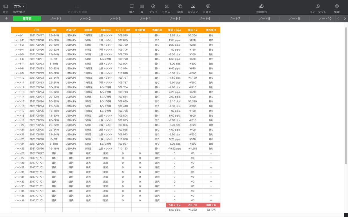
Task: Select the 6.52 pips total cell
Action: tap(174, 210)
